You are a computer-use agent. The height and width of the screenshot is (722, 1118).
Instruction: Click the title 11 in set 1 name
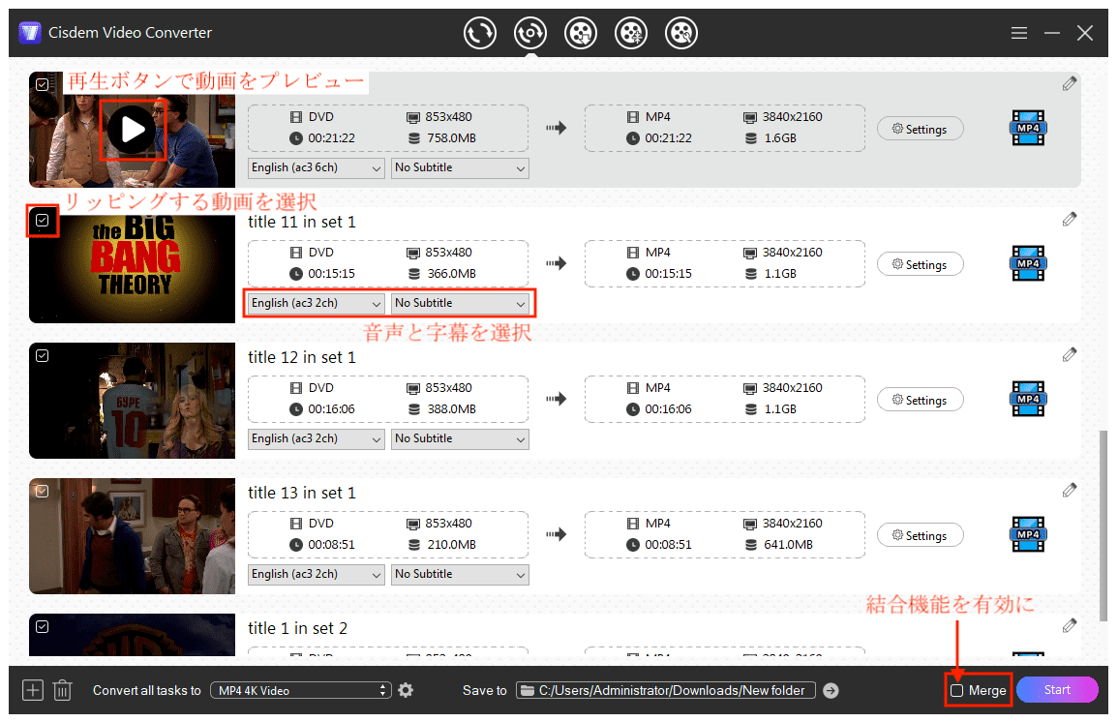[x=302, y=223]
